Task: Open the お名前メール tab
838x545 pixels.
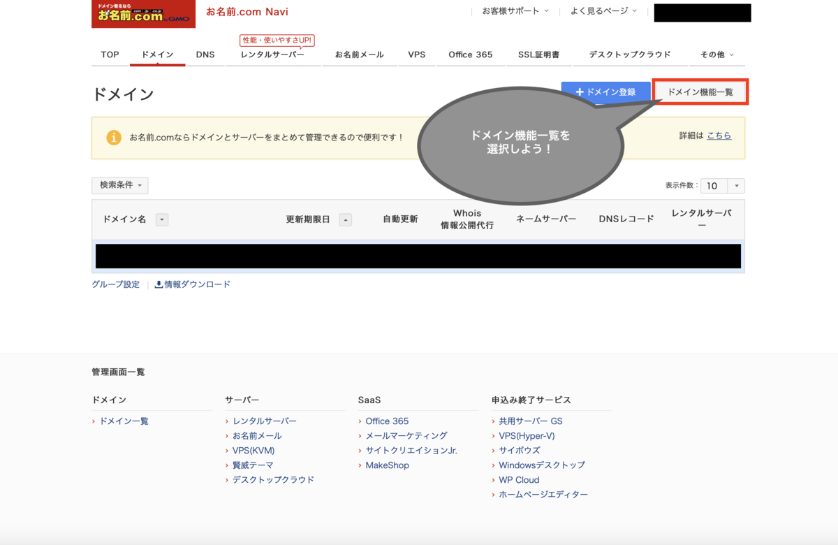Action: (x=360, y=54)
